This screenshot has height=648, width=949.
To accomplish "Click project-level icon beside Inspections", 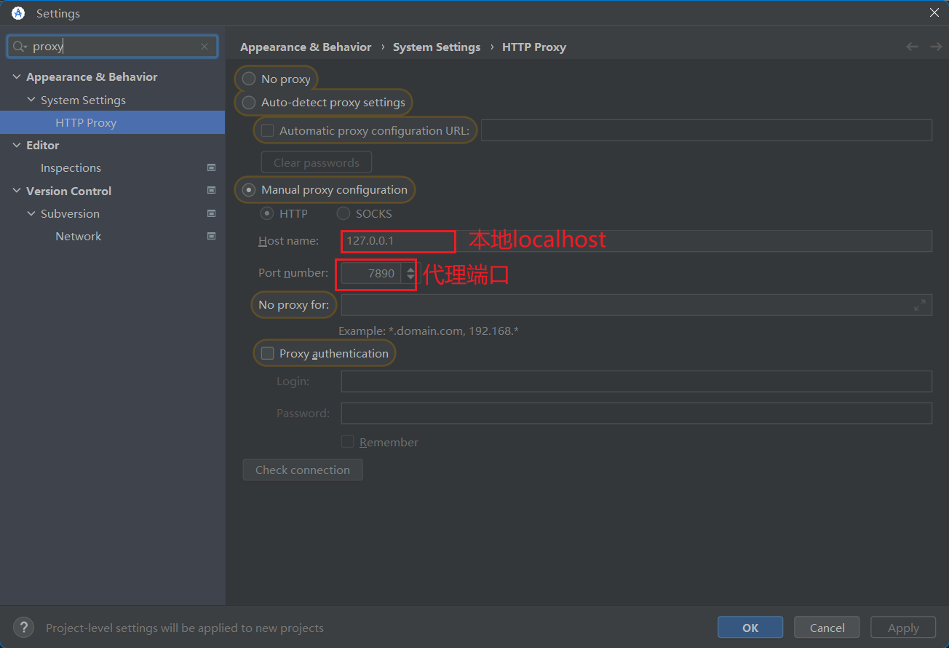I will 211,167.
